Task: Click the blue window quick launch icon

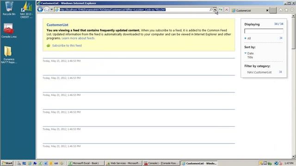Action: [24, 163]
